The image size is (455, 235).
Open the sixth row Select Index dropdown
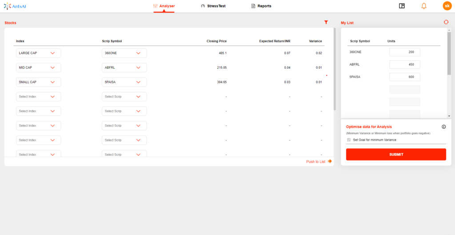(x=39, y=125)
